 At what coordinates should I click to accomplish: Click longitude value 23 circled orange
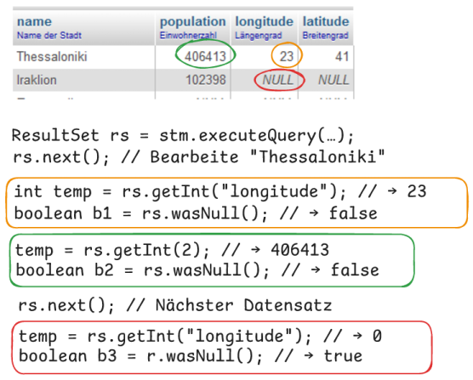tap(287, 56)
